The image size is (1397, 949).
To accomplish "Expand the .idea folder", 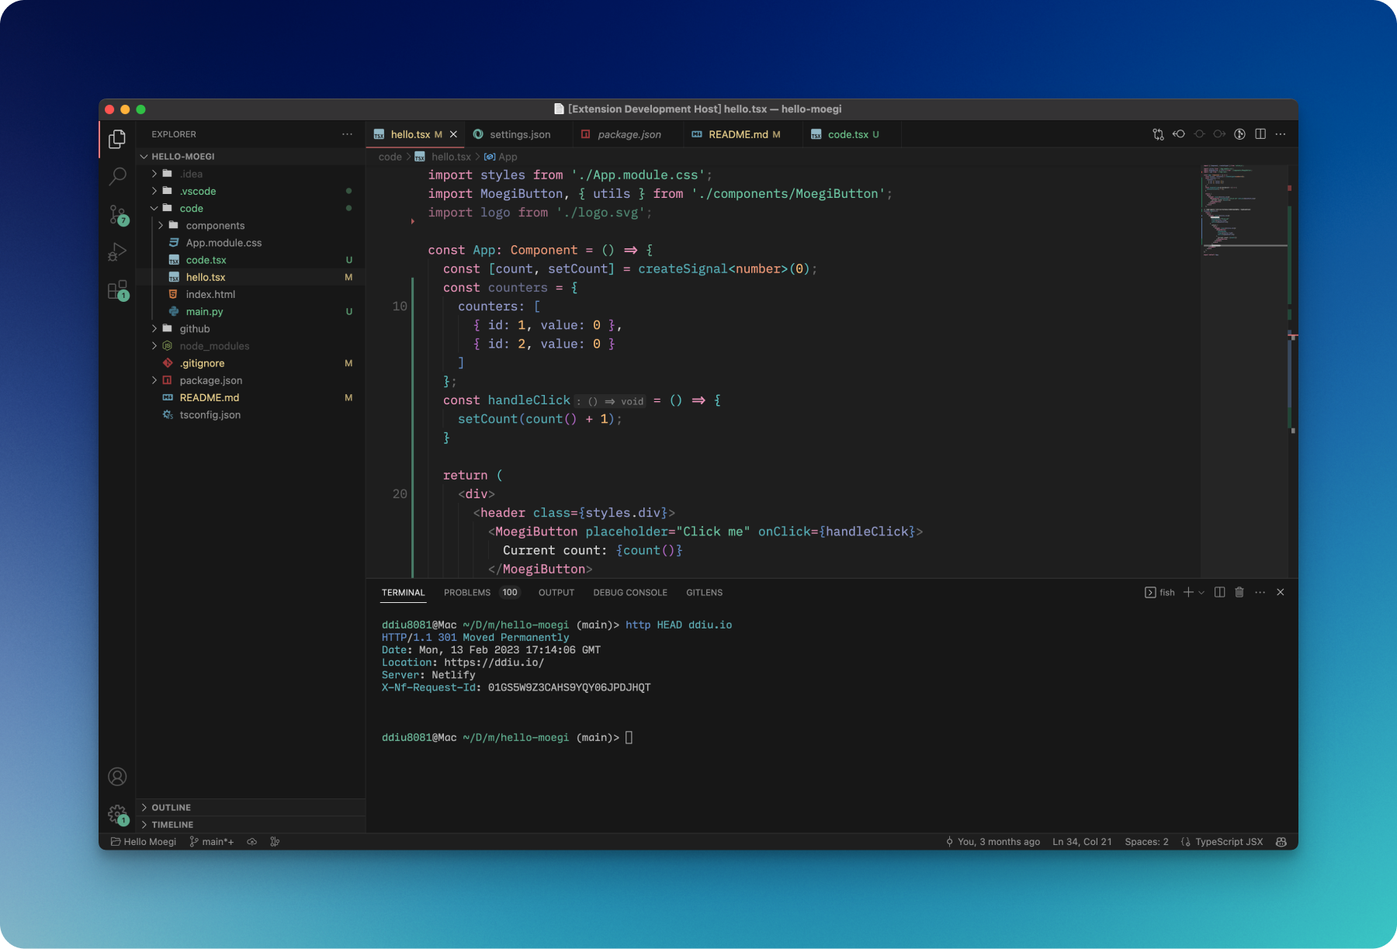I will coord(250,174).
